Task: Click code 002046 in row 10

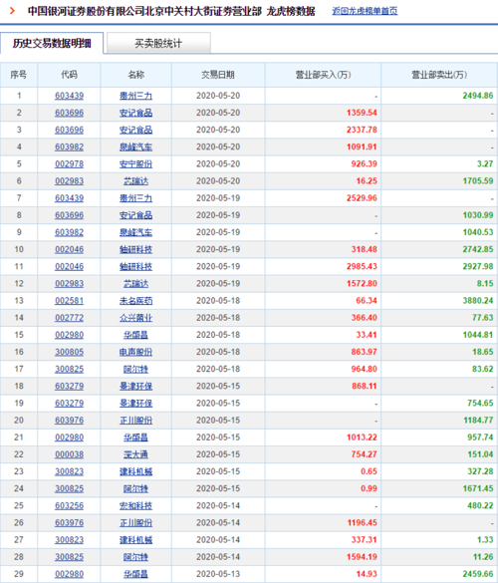Action: [69, 249]
